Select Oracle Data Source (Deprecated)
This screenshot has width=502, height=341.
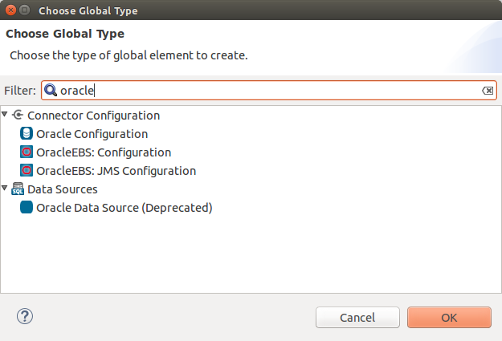(x=124, y=208)
